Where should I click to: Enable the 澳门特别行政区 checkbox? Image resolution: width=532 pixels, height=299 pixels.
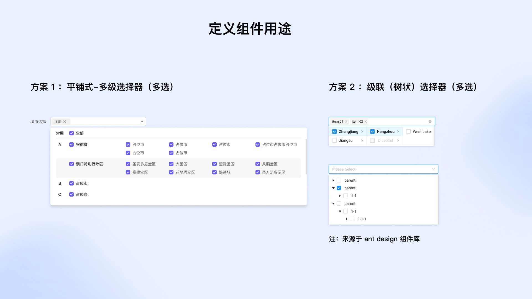(x=71, y=164)
